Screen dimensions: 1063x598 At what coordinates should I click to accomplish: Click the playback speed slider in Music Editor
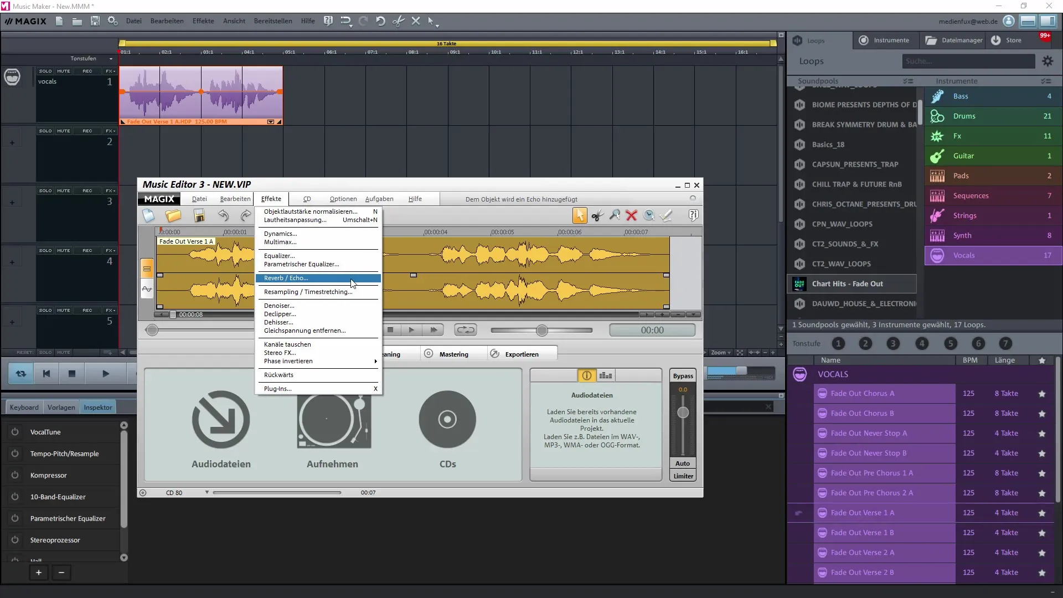(x=541, y=331)
